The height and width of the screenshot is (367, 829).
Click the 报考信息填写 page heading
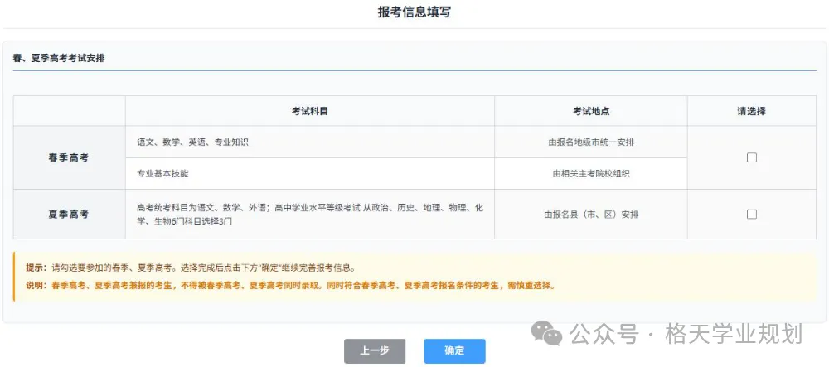tap(414, 12)
